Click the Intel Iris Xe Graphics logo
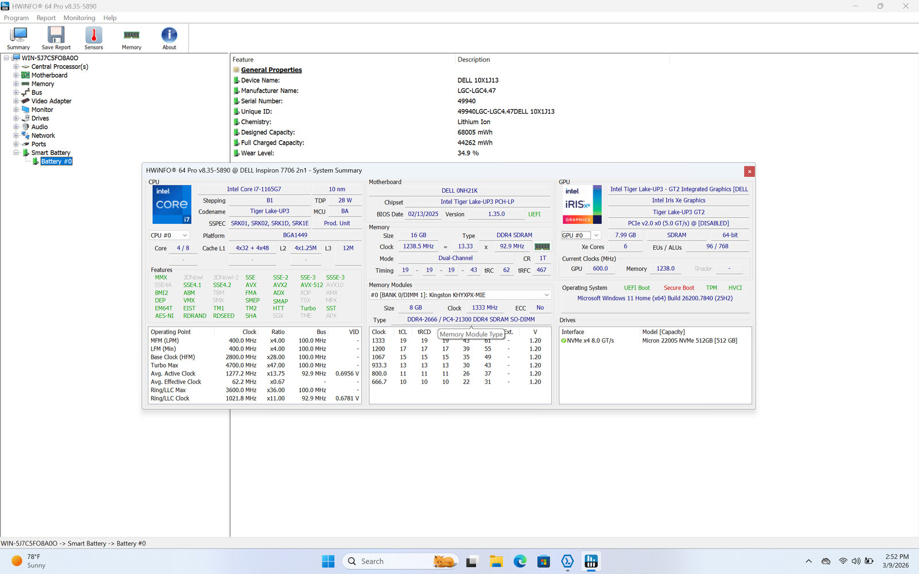Viewport: 919px width, 574px height. pos(582,204)
